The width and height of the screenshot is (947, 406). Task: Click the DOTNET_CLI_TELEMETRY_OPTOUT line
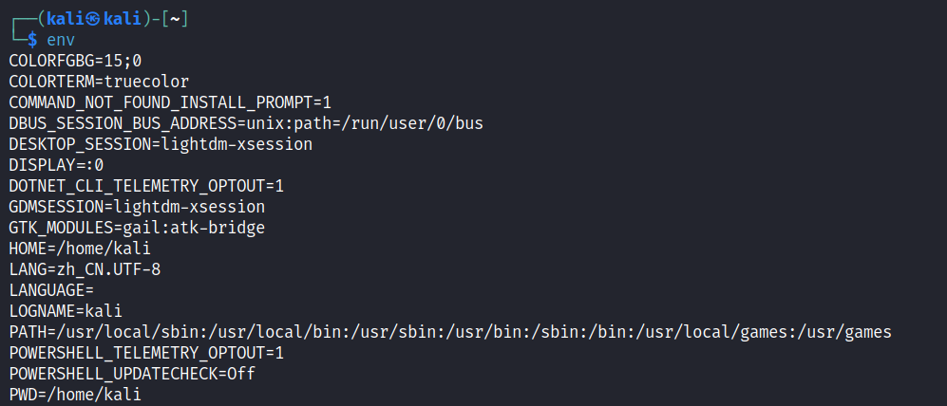pos(146,186)
